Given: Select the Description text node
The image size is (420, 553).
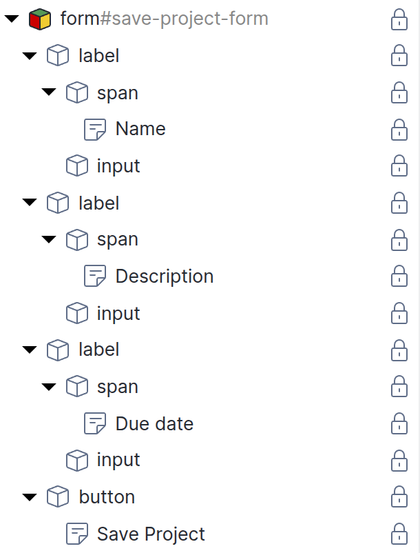Looking at the screenshot, I should pyautogui.click(x=164, y=276).
